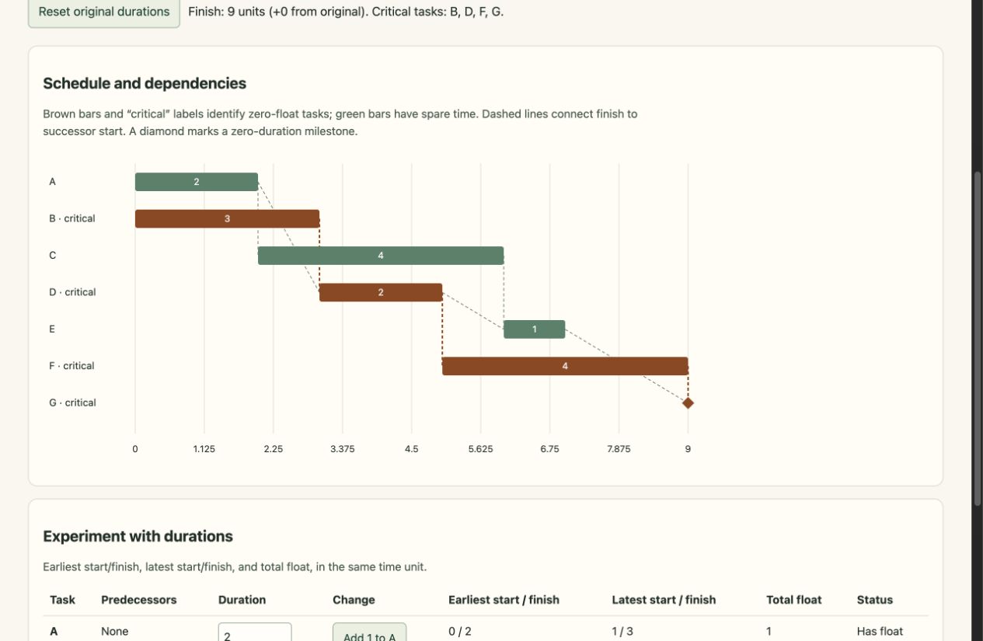The image size is (983, 641).
Task: Click the 'Has float' status cell
Action: (x=880, y=632)
